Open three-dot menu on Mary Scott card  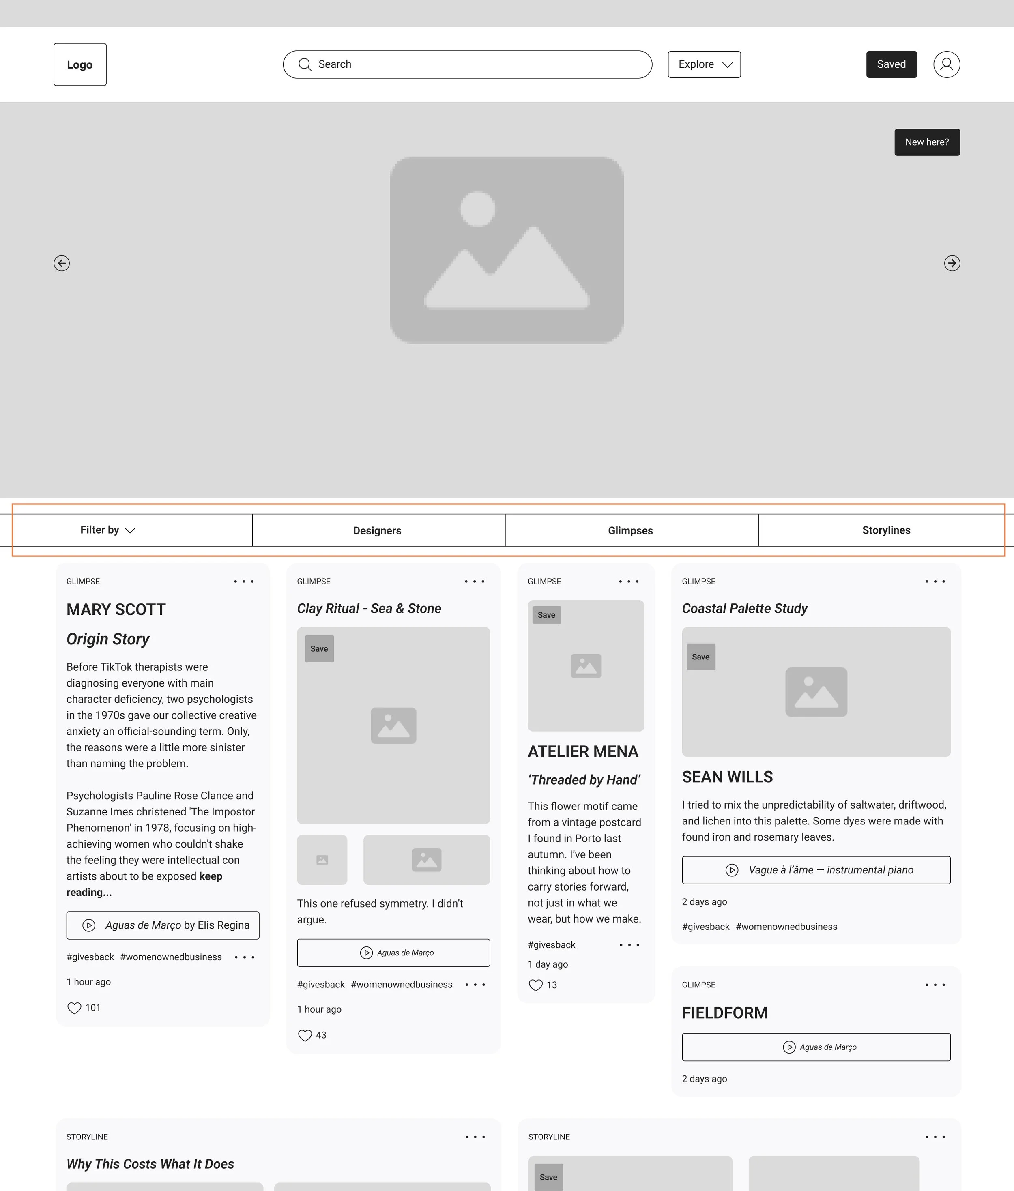(x=244, y=582)
